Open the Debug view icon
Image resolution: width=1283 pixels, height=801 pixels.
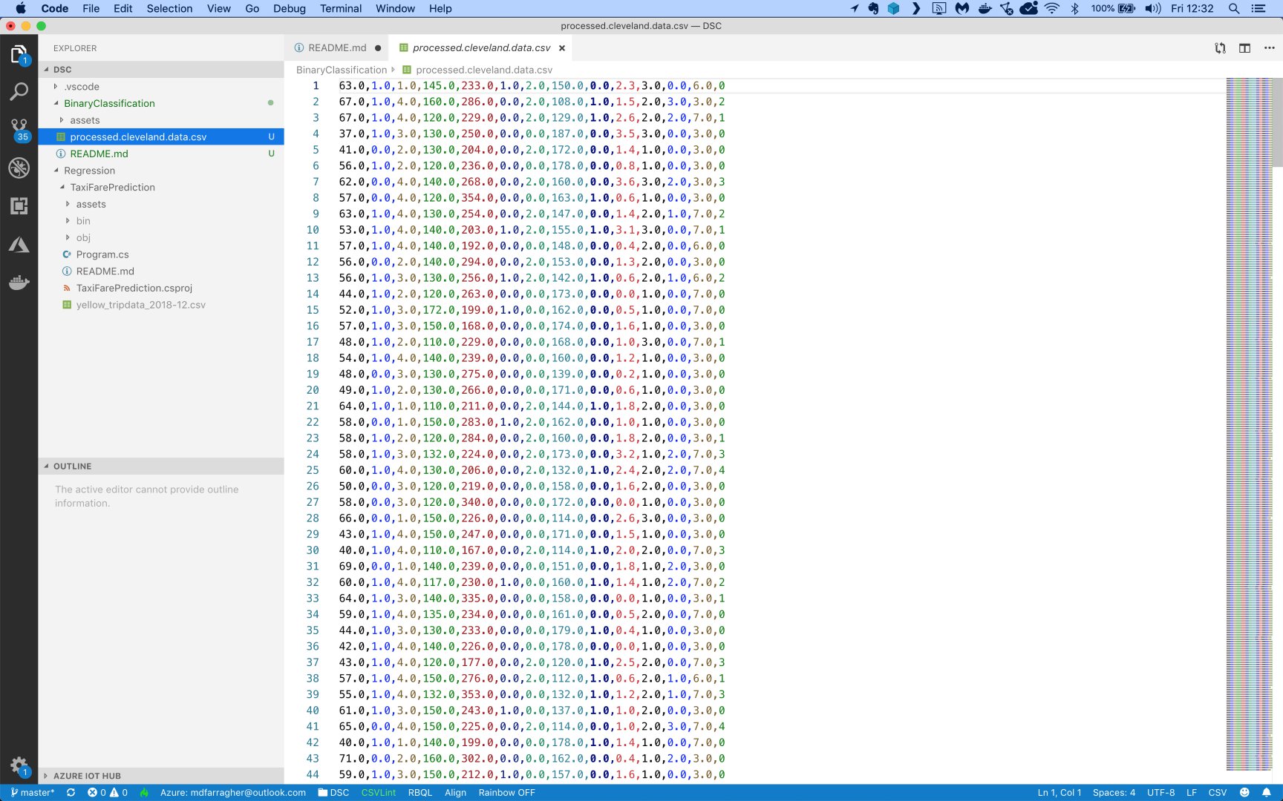(x=19, y=168)
